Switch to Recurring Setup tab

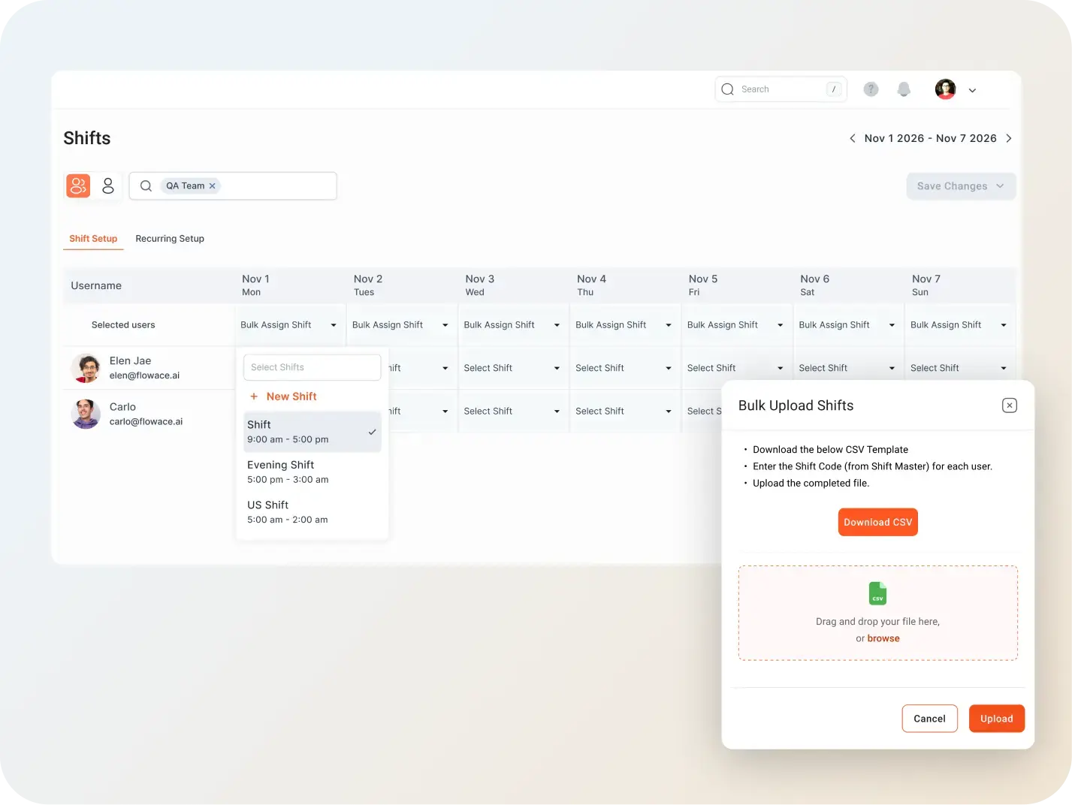click(170, 239)
